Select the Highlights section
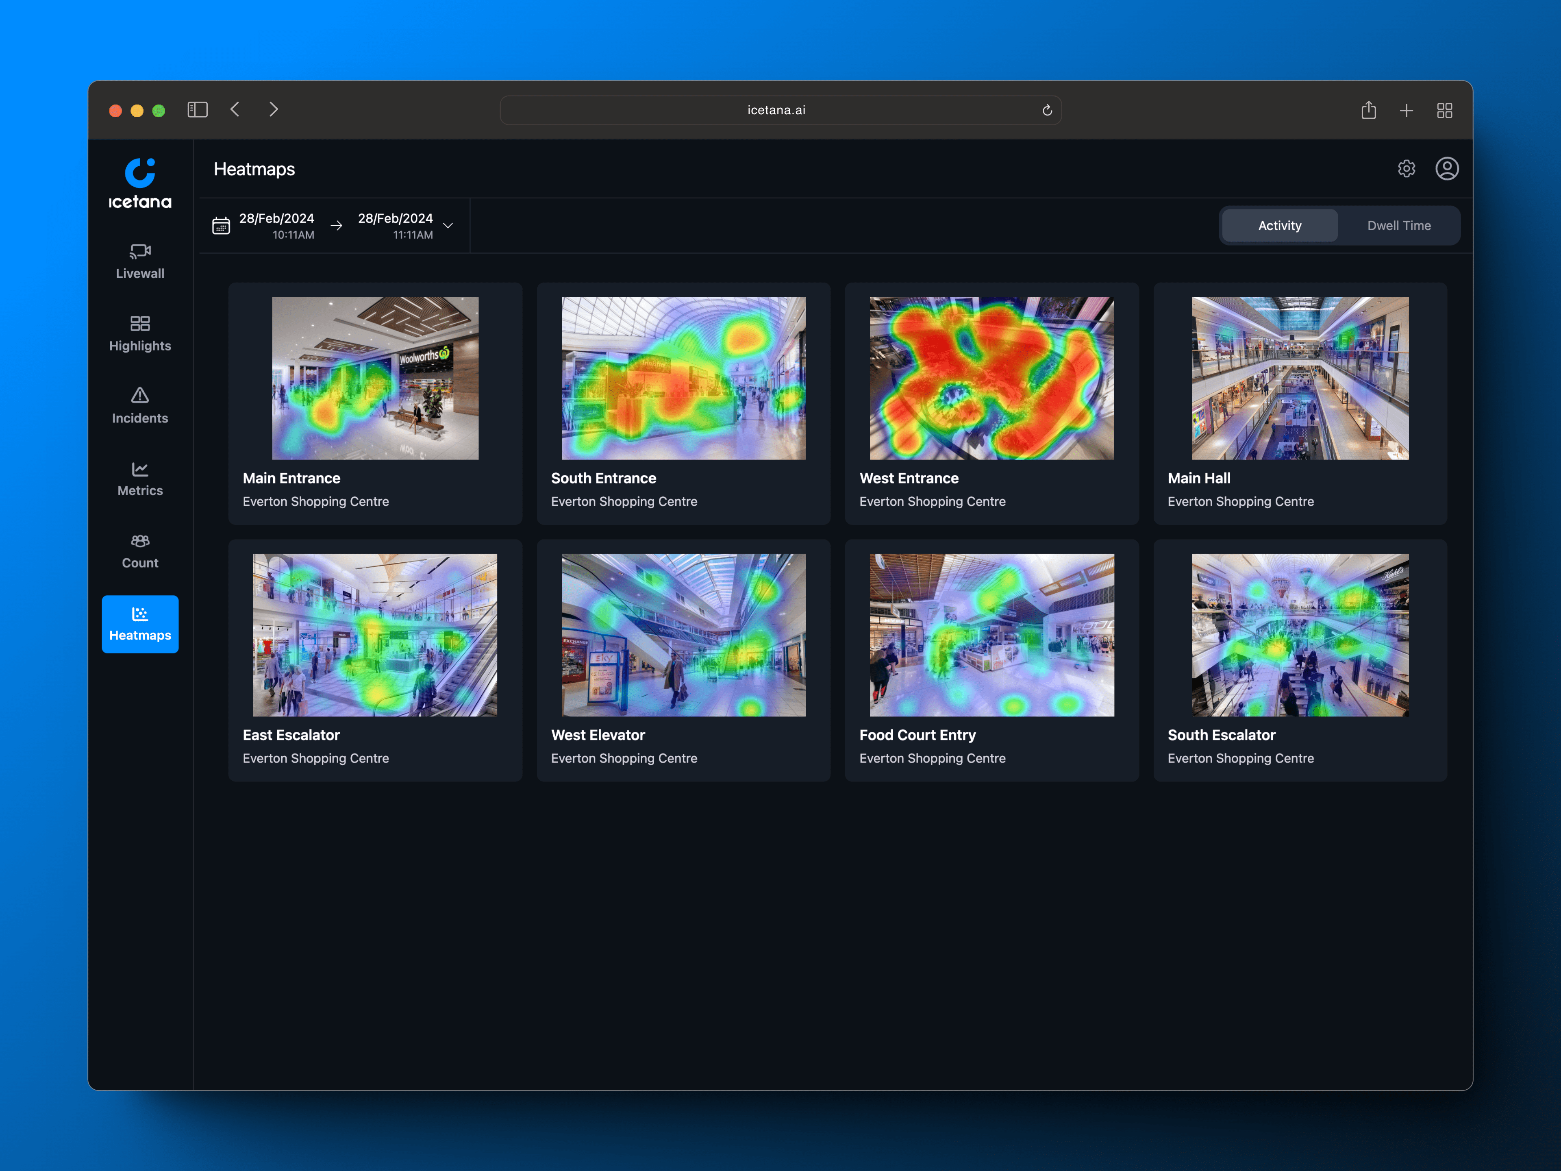The image size is (1561, 1171). coord(139,333)
